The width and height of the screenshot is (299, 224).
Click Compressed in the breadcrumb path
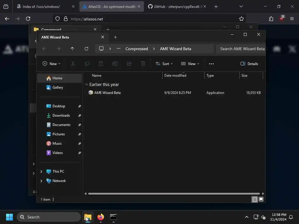[x=137, y=49]
